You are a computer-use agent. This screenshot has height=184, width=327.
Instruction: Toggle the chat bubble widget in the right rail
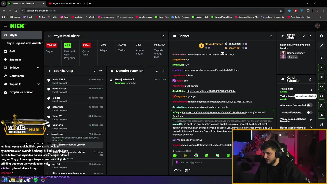tap(321, 87)
